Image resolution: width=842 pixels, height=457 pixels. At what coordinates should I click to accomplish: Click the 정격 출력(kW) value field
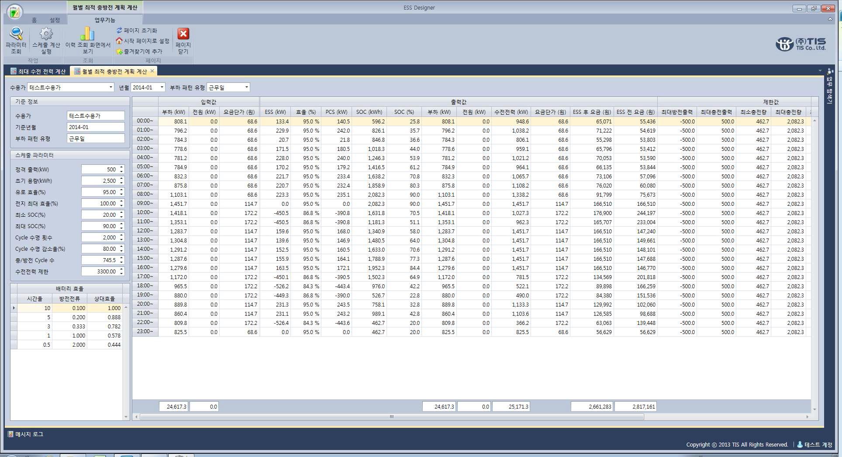point(100,169)
